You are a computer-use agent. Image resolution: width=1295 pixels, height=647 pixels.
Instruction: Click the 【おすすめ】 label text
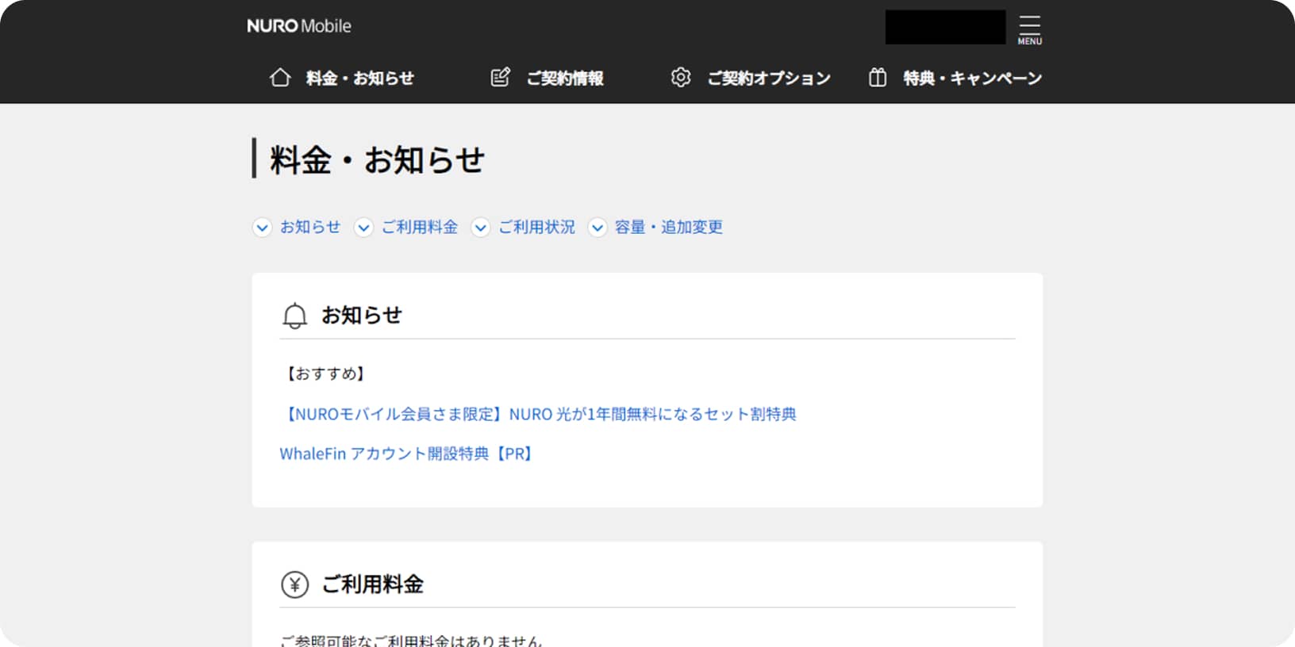325,373
